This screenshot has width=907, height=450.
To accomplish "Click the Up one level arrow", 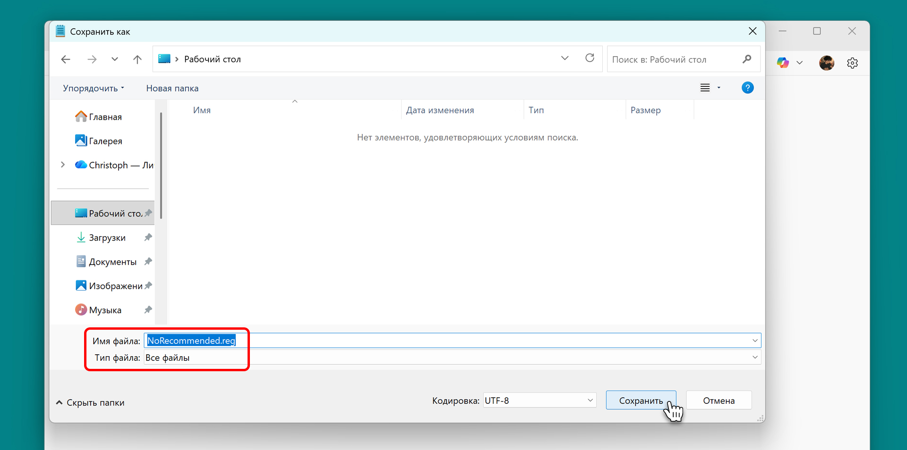I will point(137,59).
